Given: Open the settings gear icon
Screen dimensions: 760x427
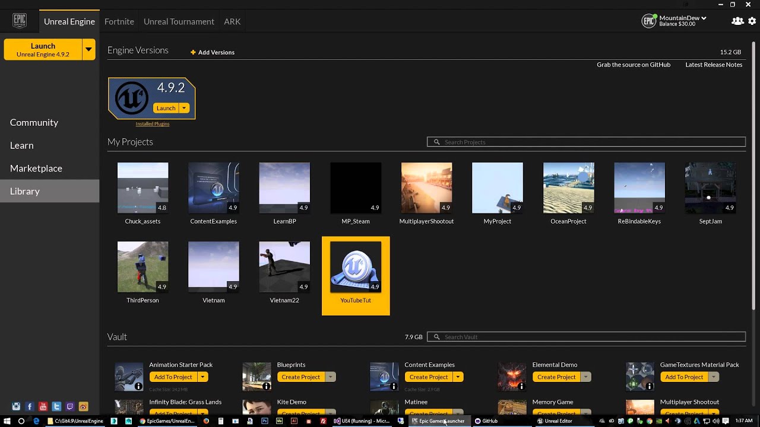Looking at the screenshot, I should (x=752, y=21).
